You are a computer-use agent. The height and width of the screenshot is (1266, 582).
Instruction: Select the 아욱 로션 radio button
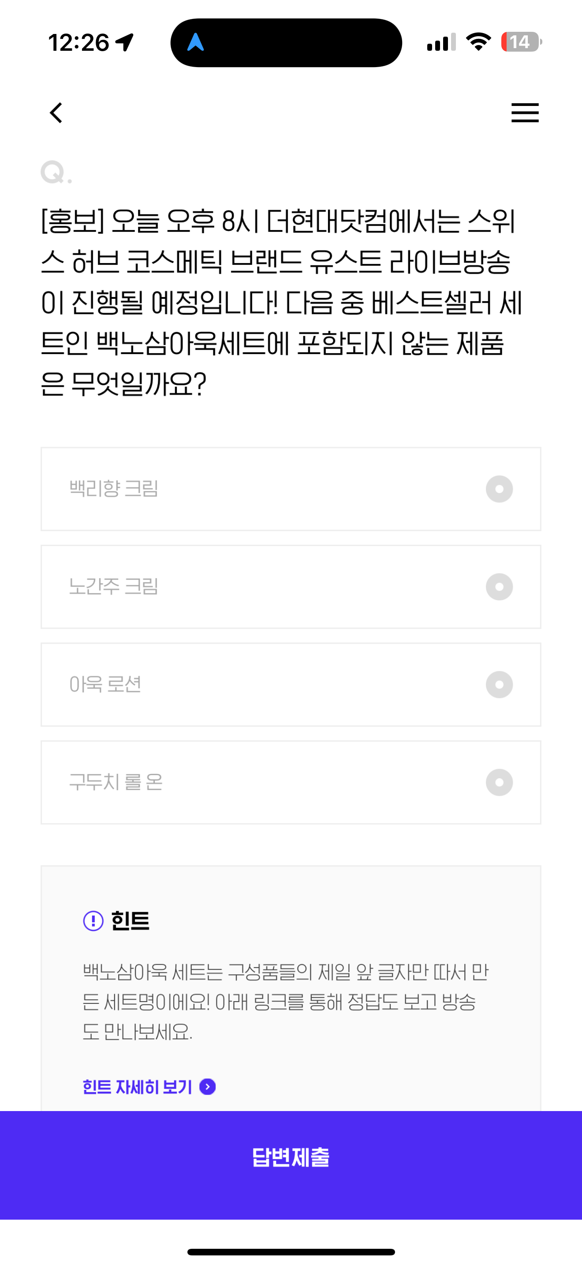click(499, 685)
